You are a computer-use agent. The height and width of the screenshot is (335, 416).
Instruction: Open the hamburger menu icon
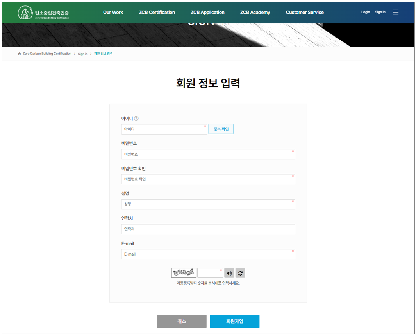click(x=395, y=12)
